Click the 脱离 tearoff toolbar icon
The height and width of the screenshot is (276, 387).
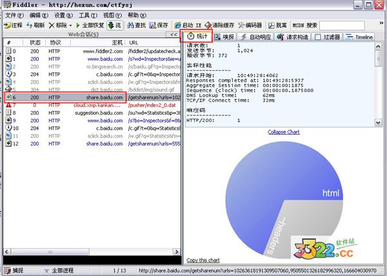click(272, 25)
